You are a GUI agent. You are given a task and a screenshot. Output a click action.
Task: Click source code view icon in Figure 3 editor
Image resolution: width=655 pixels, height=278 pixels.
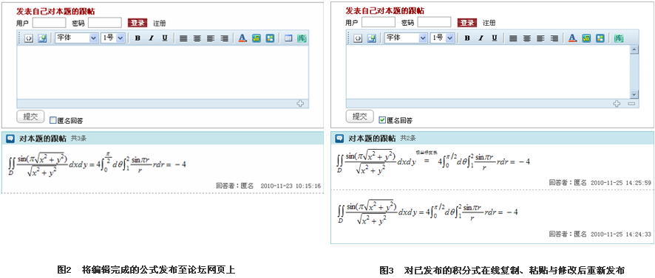tap(358, 38)
